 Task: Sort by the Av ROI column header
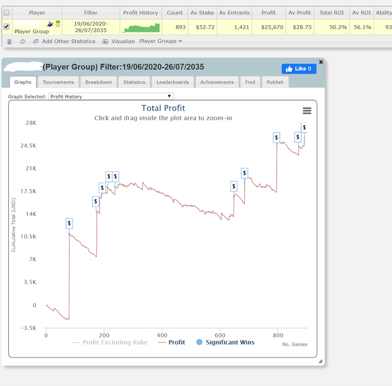point(361,12)
